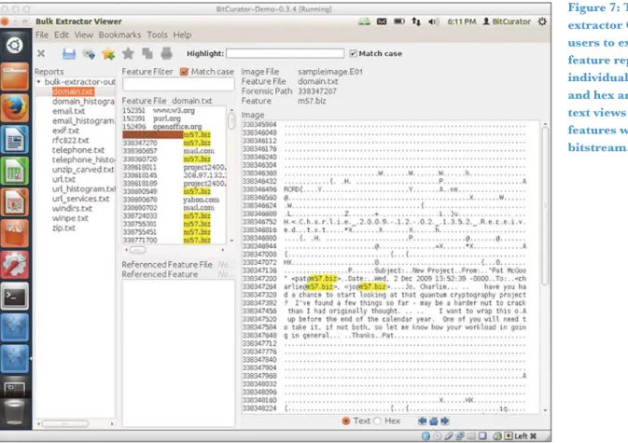Screen dimensions: 628x443
Task: Open the Files folder launcher icon
Action: coord(15,76)
